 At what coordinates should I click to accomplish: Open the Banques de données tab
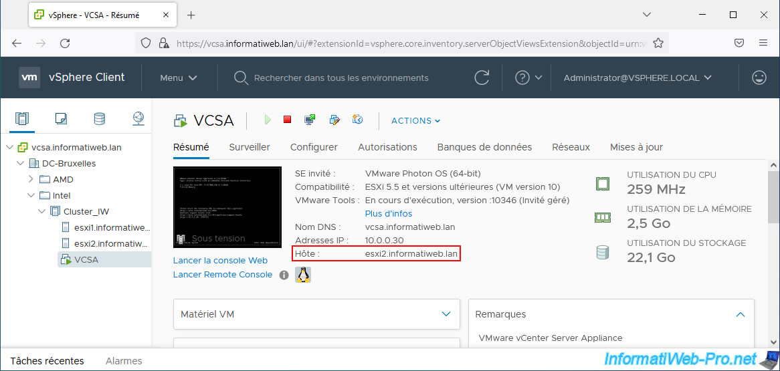(x=484, y=147)
